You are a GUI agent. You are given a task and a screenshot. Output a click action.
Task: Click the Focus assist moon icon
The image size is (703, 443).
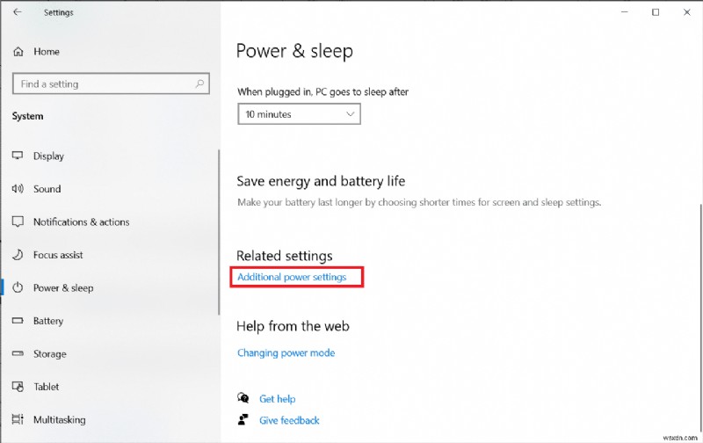click(x=17, y=255)
